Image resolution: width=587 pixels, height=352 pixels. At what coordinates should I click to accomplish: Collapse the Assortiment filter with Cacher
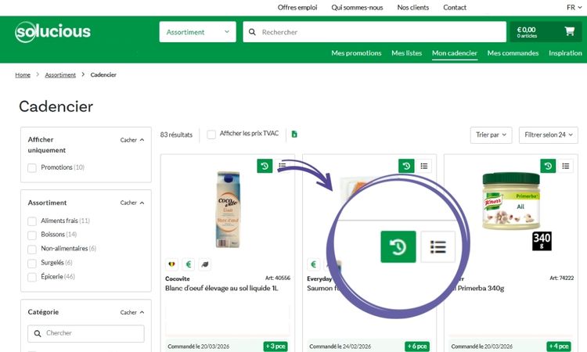coord(131,203)
